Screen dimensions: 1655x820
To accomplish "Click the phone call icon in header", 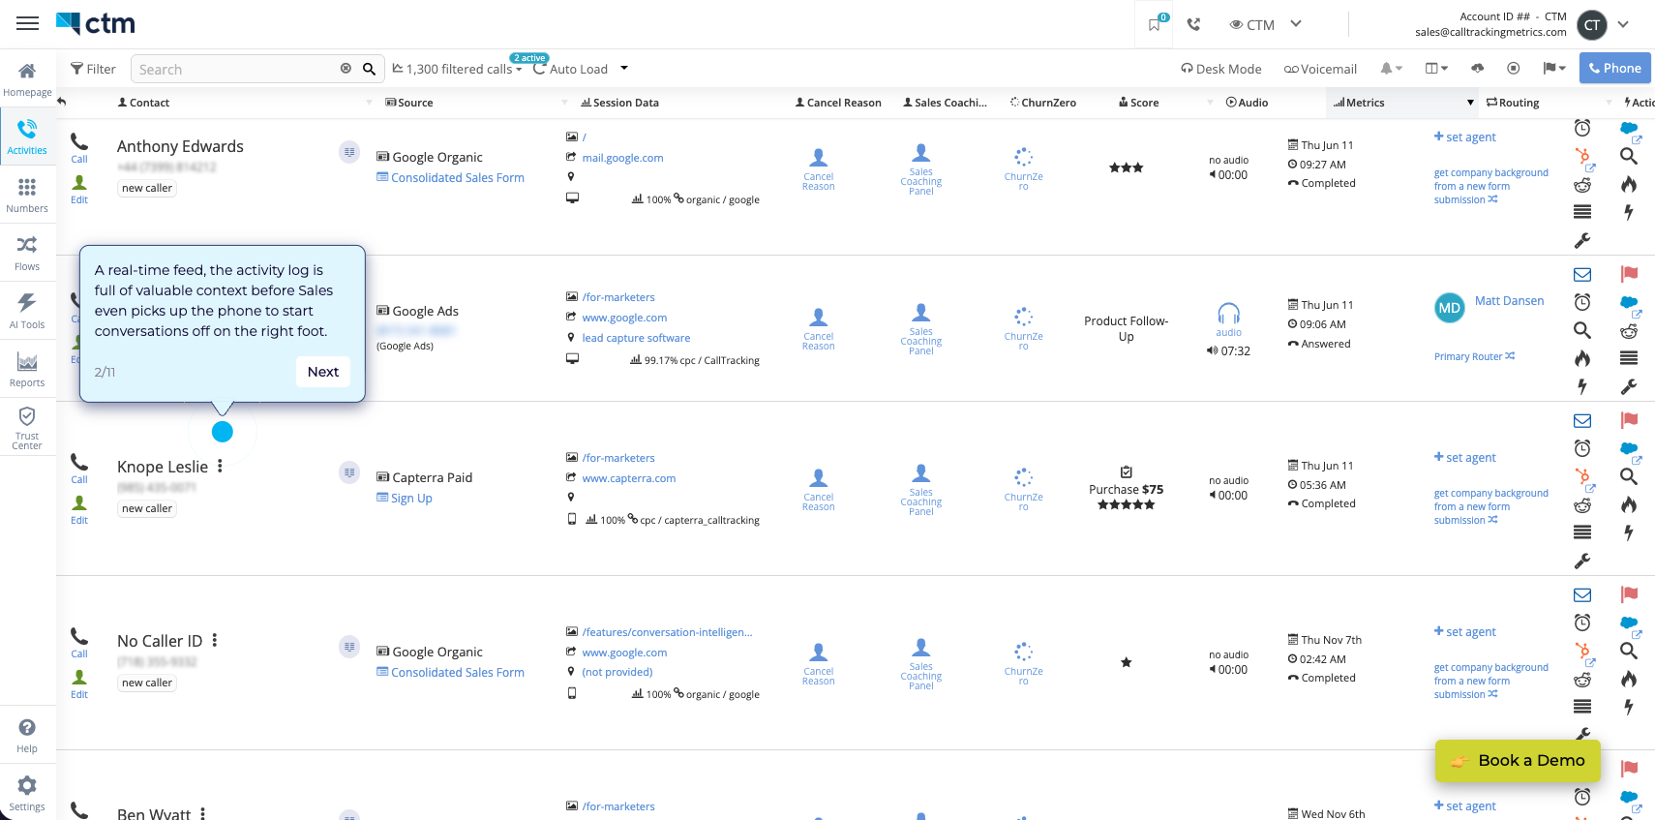I will click(1194, 24).
